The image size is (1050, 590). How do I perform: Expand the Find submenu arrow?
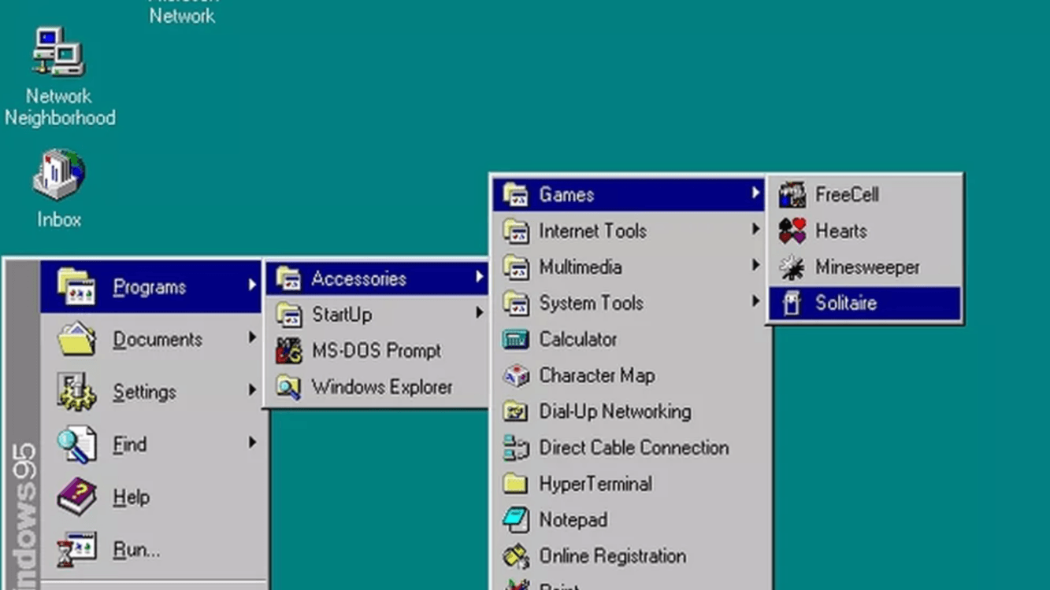(x=252, y=443)
